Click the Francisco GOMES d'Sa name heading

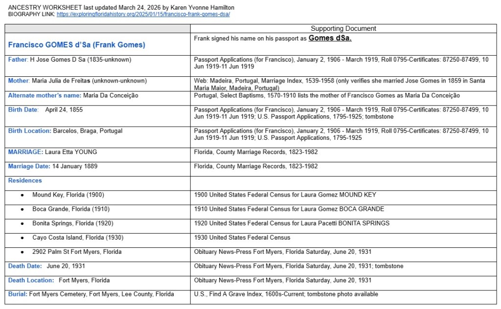click(76, 45)
